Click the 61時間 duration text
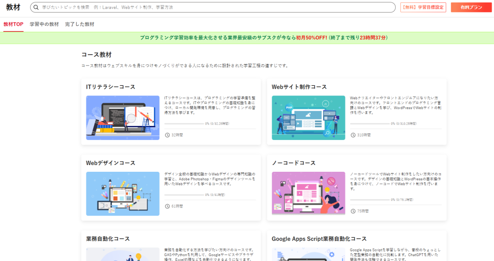 tap(177, 206)
